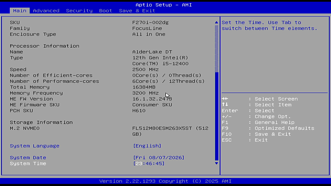The height and width of the screenshot is (186, 331).
Task: Click the Number of Efficient-cores label
Action: coord(51,76)
